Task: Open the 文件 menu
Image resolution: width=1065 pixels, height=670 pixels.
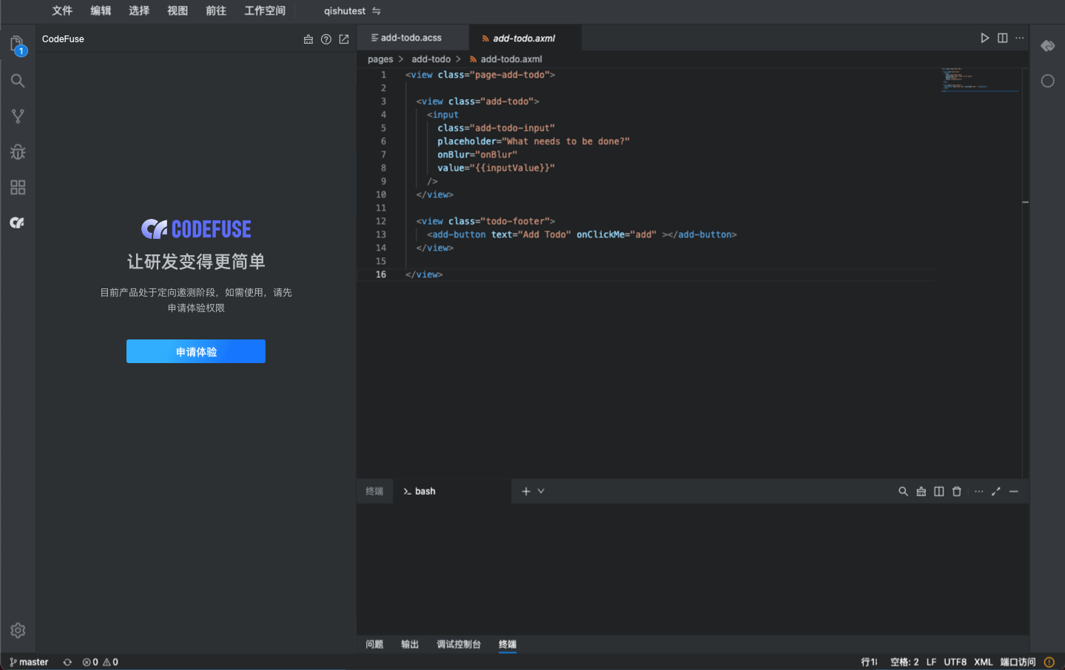Action: pos(62,10)
